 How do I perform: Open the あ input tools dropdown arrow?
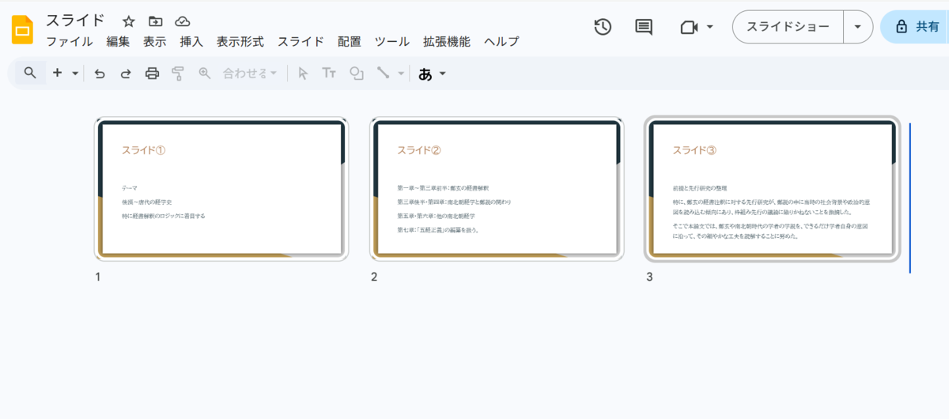point(443,74)
